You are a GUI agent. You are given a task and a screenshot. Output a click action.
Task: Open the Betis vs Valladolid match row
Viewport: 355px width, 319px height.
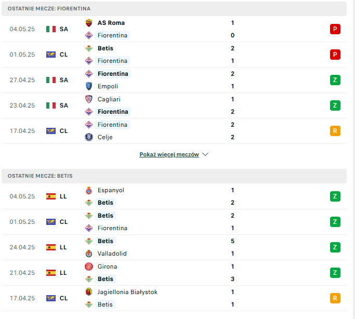[x=174, y=247]
